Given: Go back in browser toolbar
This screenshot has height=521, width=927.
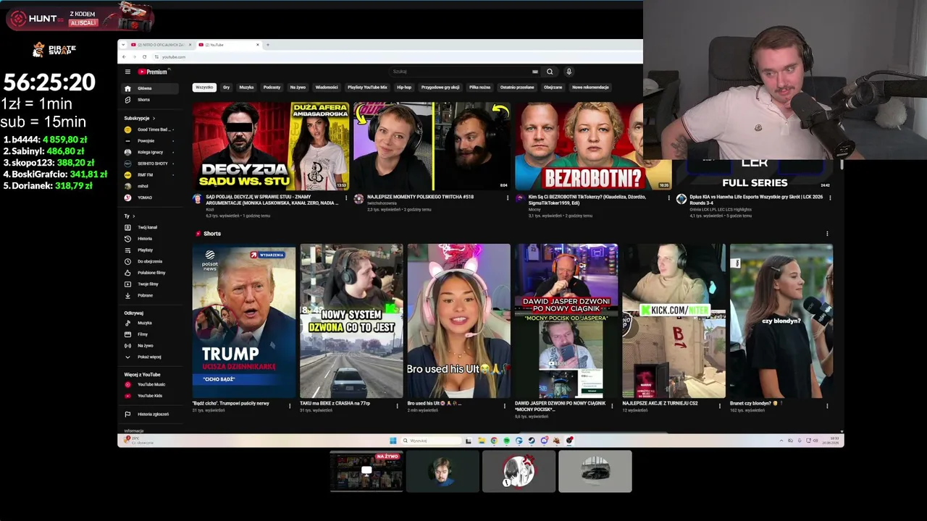Looking at the screenshot, I should click(124, 56).
